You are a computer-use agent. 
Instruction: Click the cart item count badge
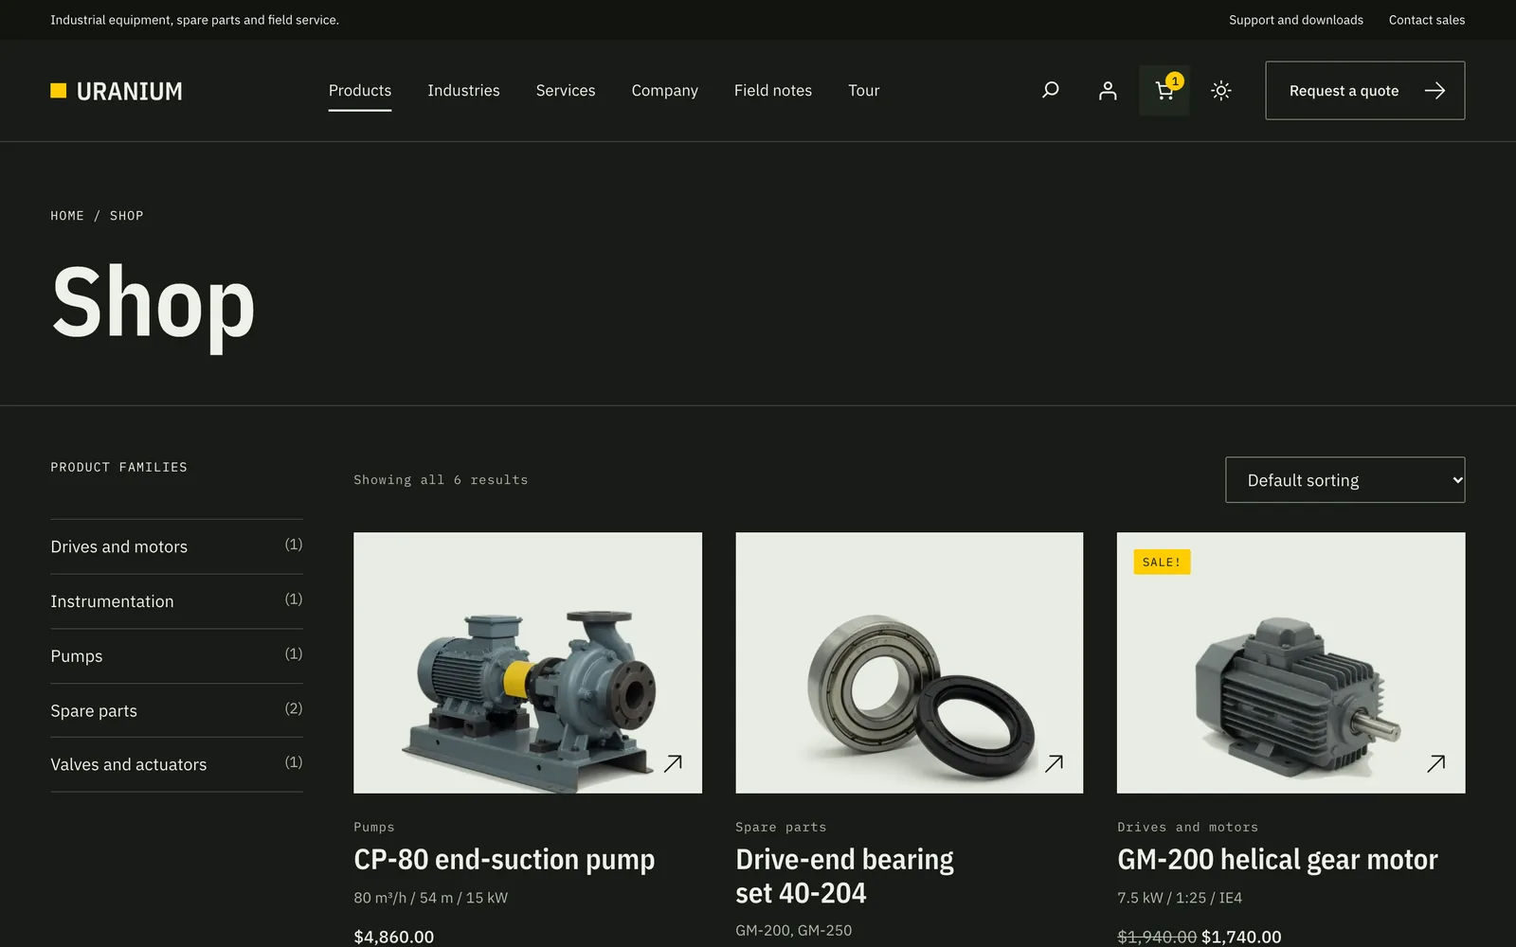point(1175,80)
